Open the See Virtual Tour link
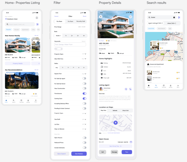The width and height of the screenshot is (187, 162). tap(115, 146)
